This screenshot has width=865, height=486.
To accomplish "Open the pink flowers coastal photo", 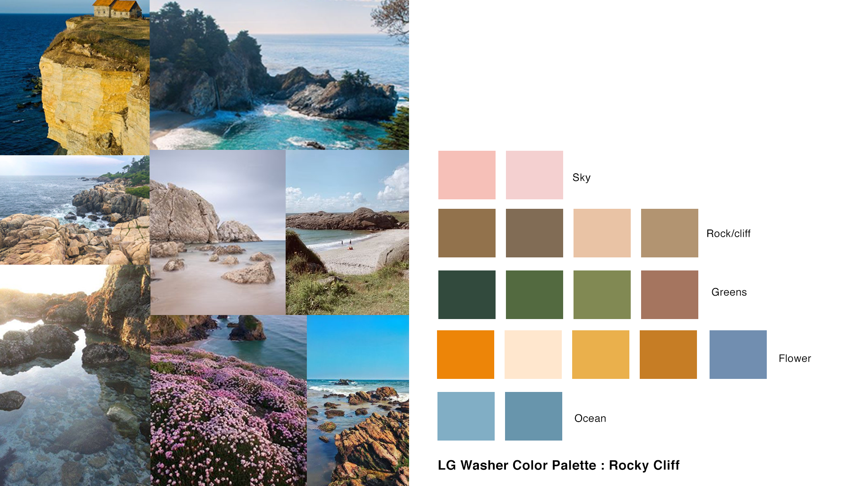I will tap(228, 400).
